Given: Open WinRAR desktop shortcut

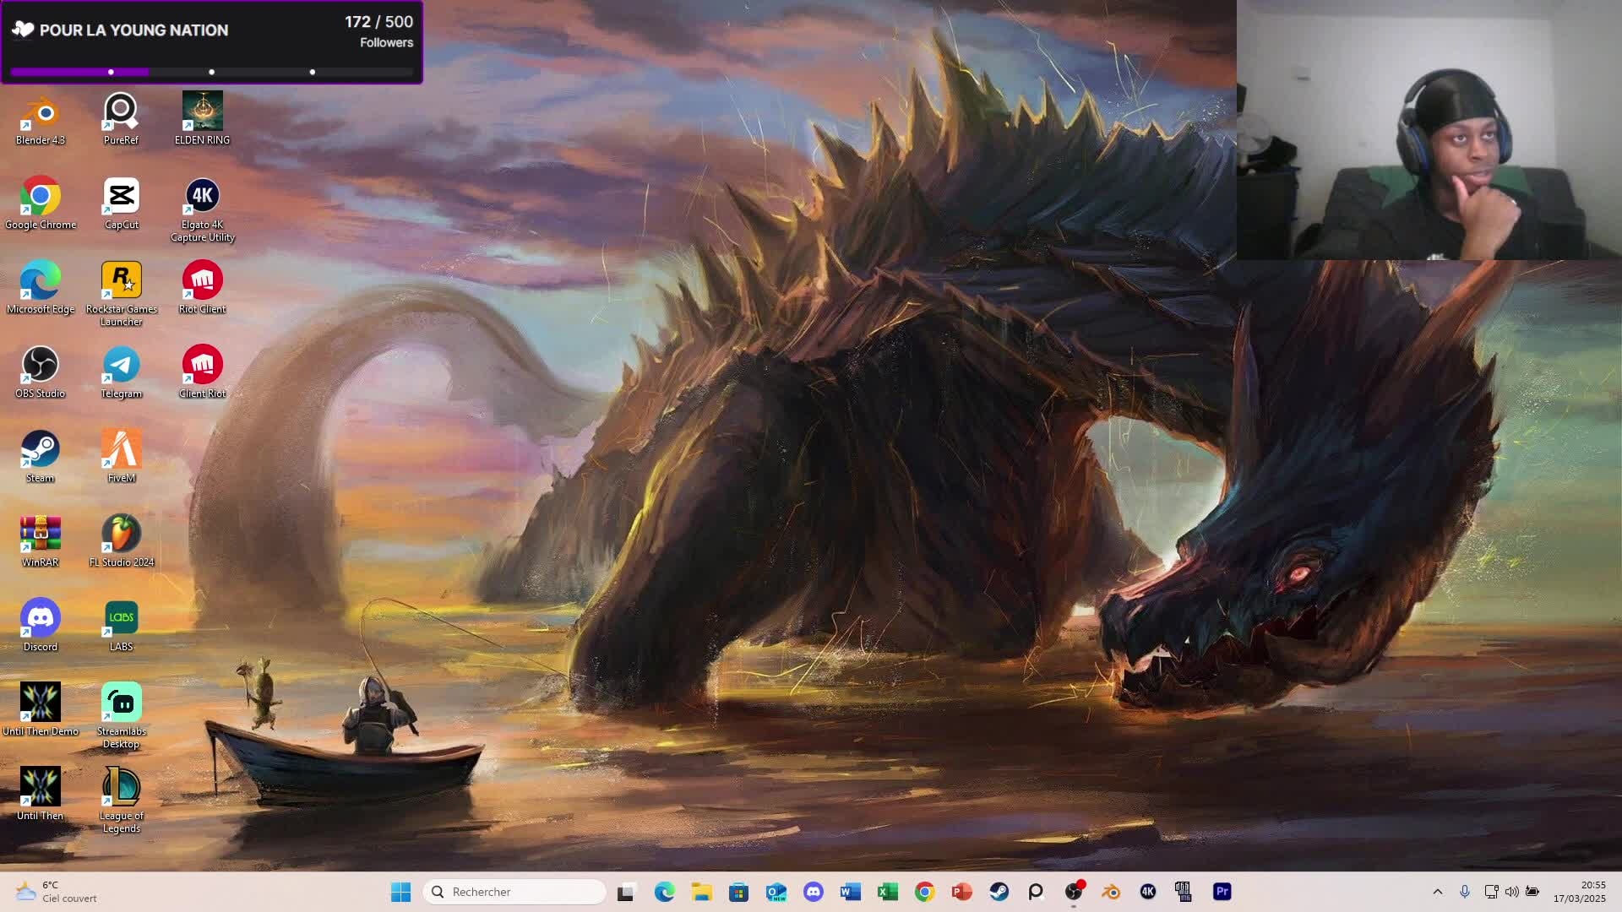Looking at the screenshot, I should click(x=40, y=541).
